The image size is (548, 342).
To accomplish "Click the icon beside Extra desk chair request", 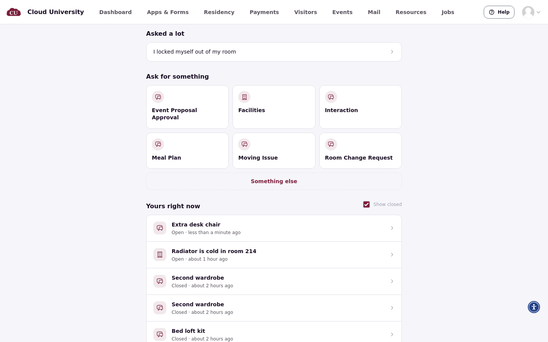I will click(x=160, y=228).
